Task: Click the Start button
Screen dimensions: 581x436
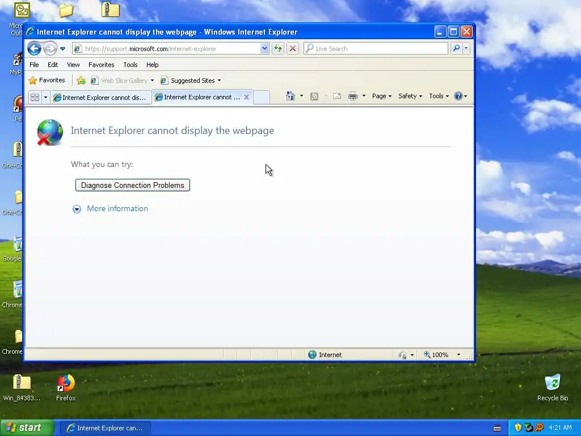Action: [26, 428]
